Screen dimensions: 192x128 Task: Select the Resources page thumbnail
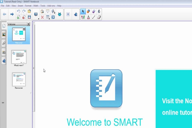(x=19, y=79)
